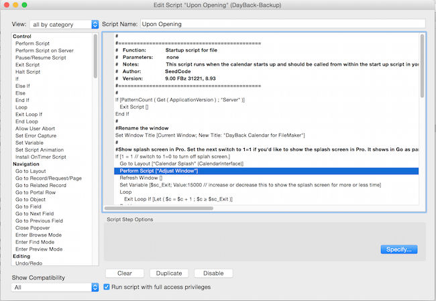Click the Duplicate button

pos(169,274)
